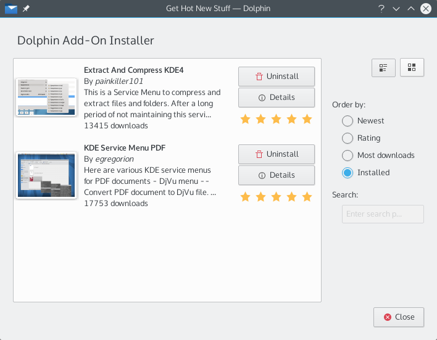Maximize the Get Hot New Stuff window
This screenshot has width=437, height=340.
(411, 9)
